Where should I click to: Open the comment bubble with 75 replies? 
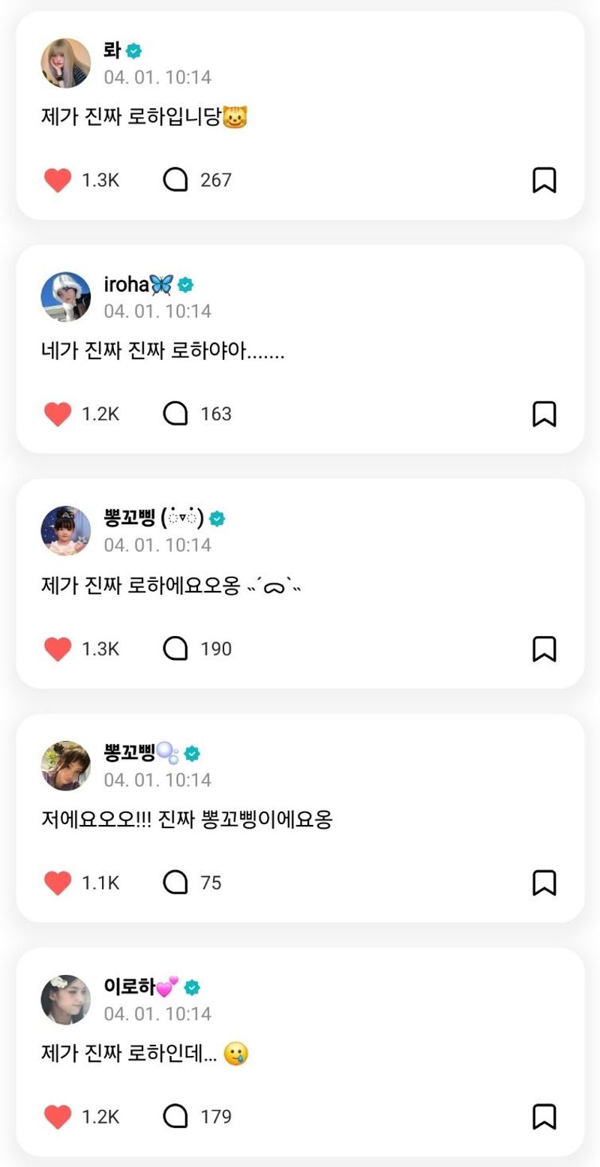[175, 883]
